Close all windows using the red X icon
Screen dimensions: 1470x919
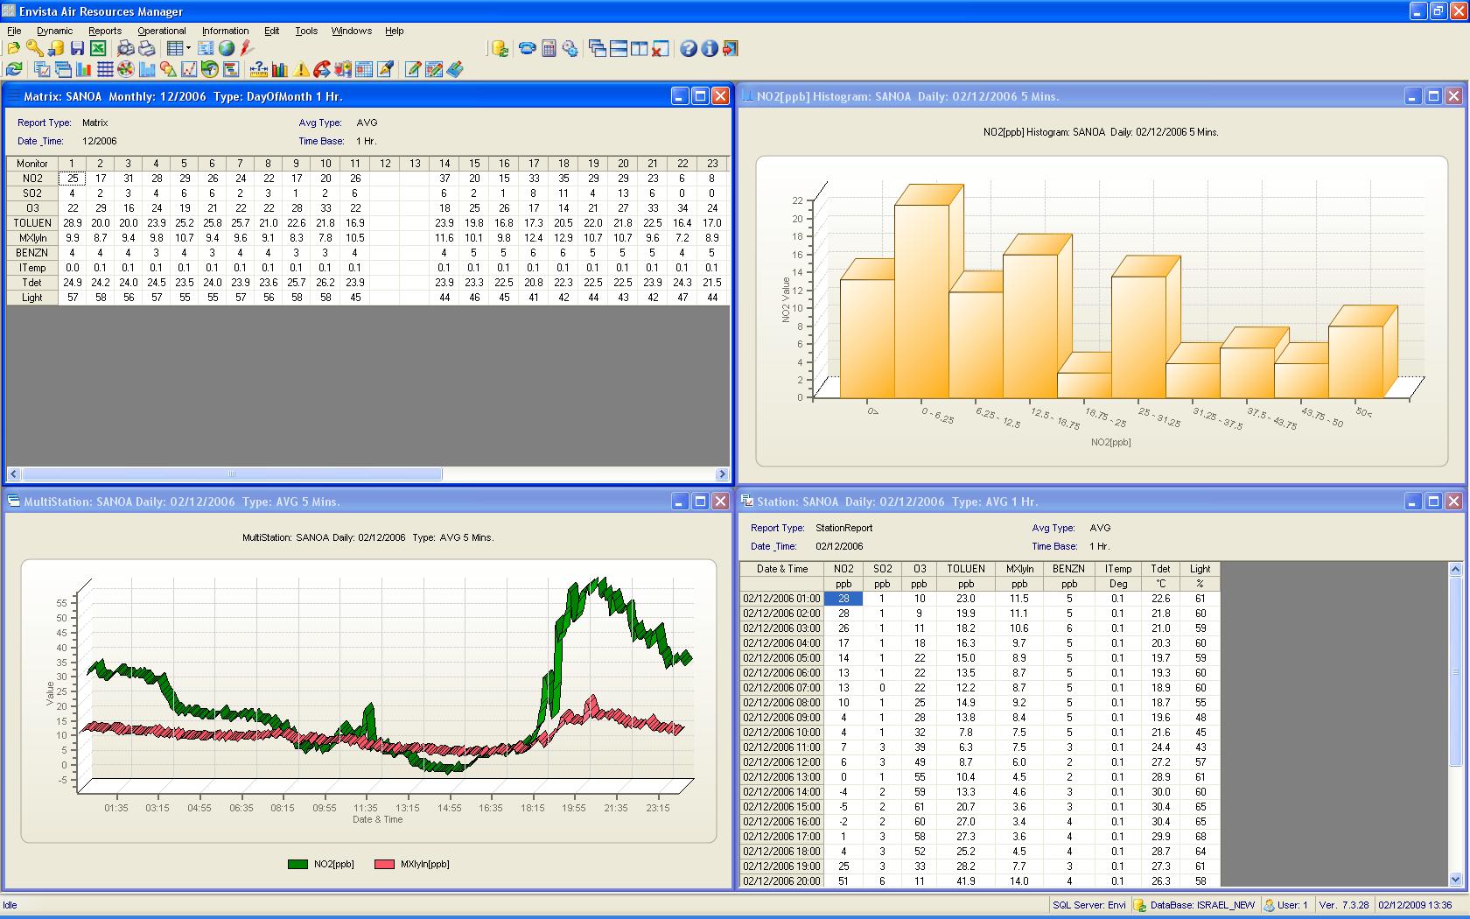[x=661, y=49]
